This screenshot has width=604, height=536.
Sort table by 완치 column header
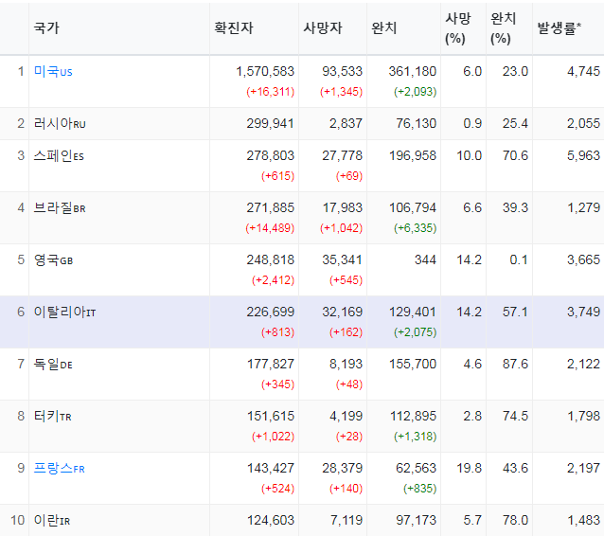[x=383, y=28]
